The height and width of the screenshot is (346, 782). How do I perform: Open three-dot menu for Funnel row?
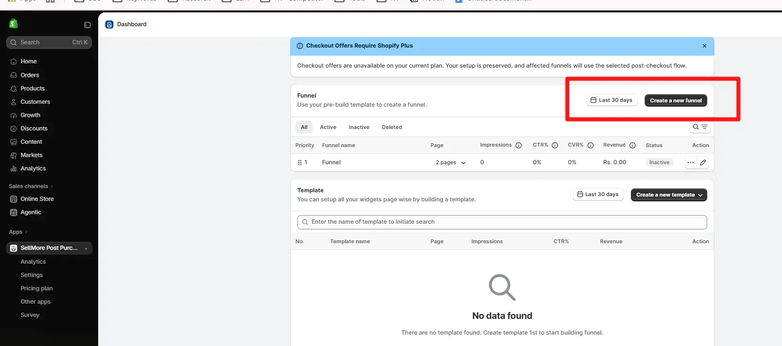[691, 162]
